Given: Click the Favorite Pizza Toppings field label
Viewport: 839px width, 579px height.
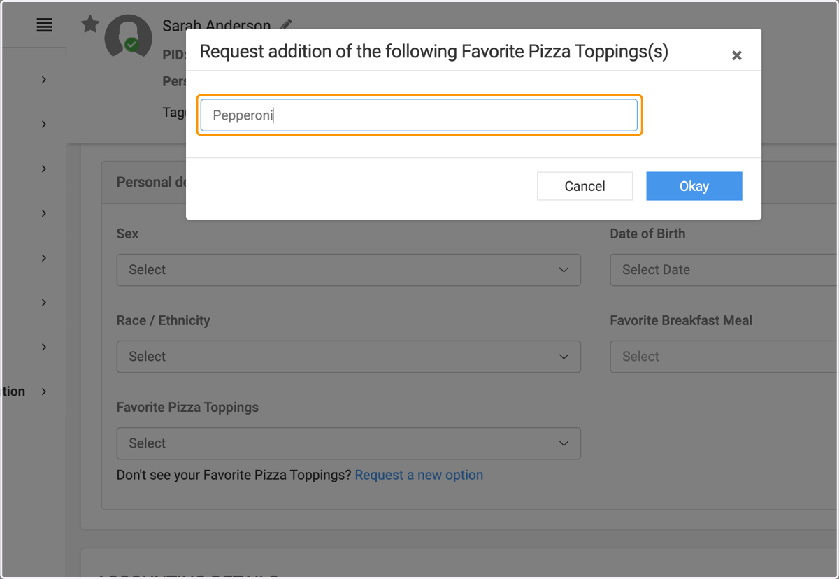Looking at the screenshot, I should pos(187,407).
